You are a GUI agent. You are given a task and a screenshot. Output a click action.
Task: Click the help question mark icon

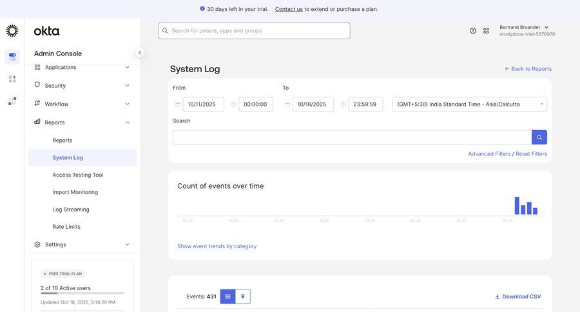[473, 31]
